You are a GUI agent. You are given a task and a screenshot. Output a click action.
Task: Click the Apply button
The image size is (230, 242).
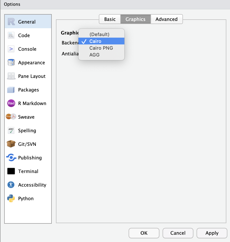pos(212,233)
